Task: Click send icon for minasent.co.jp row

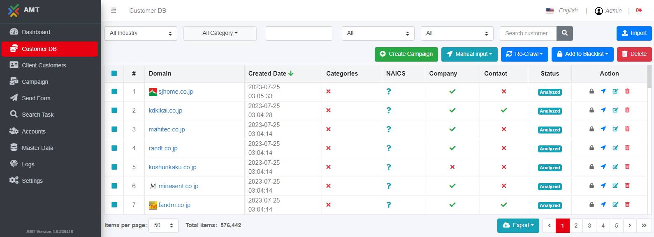Action: [x=603, y=186]
